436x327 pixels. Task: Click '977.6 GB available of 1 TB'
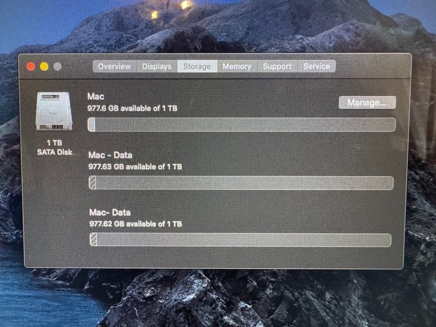[x=132, y=108]
